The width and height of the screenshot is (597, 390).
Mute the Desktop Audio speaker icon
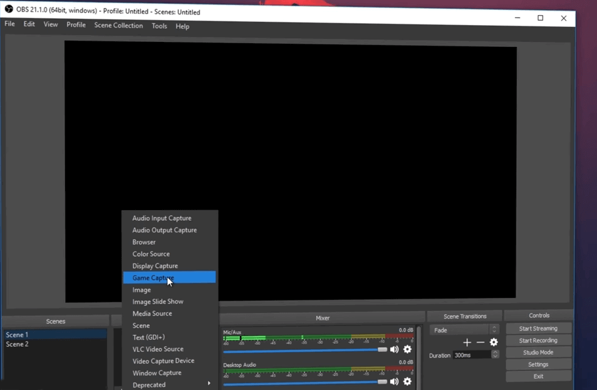pos(394,381)
